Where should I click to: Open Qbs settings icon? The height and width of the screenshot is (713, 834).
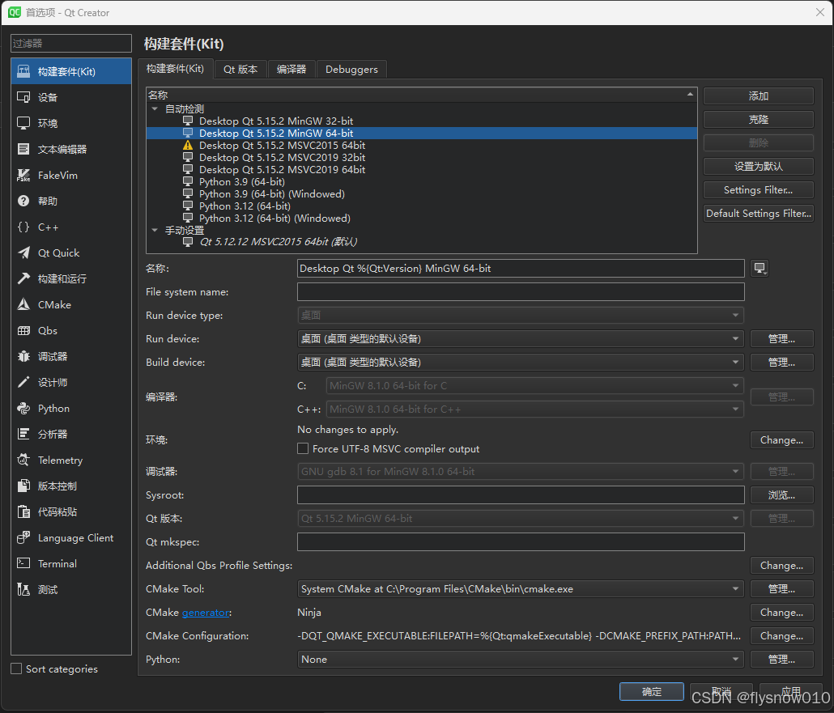23,331
